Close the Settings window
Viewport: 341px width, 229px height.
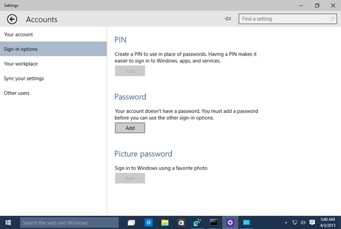[x=333, y=6]
